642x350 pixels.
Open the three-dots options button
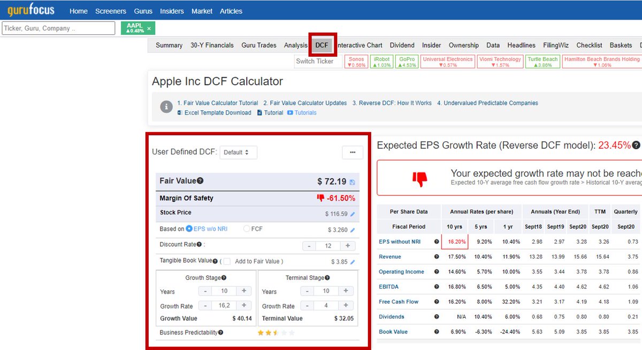(353, 153)
